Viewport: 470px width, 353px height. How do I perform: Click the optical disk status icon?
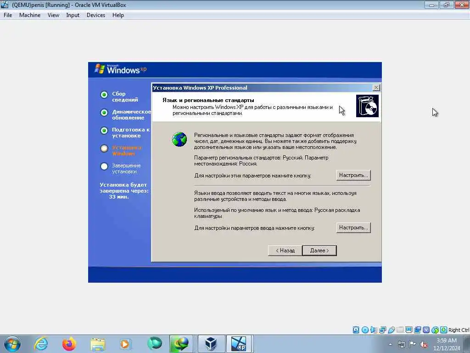pos(365,330)
